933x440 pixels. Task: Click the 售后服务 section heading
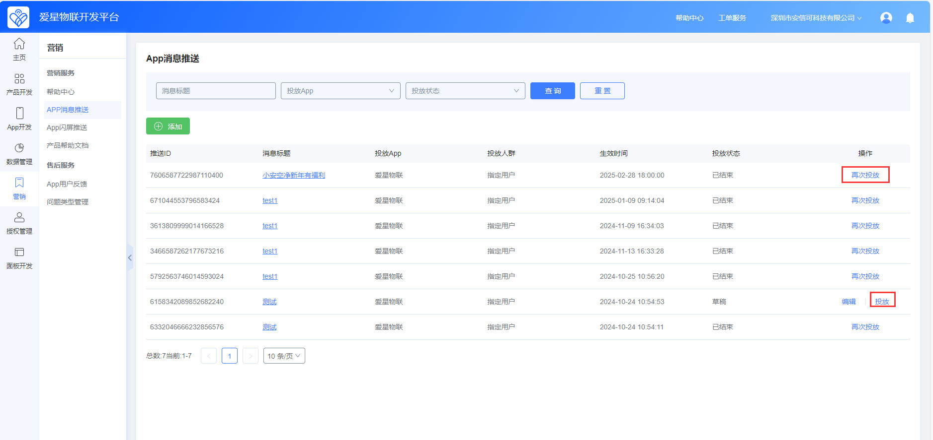point(61,165)
